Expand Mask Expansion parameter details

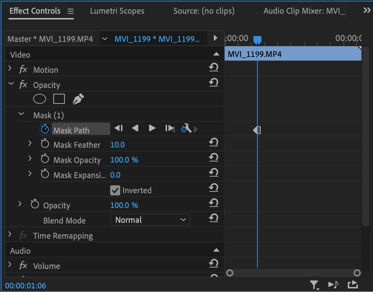click(30, 173)
